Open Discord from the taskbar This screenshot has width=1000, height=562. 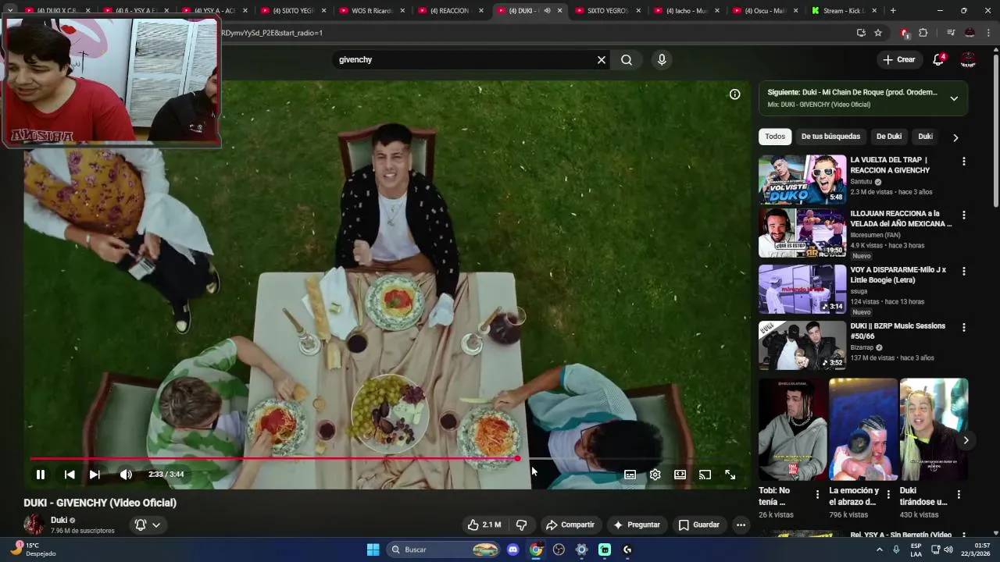[513, 550]
